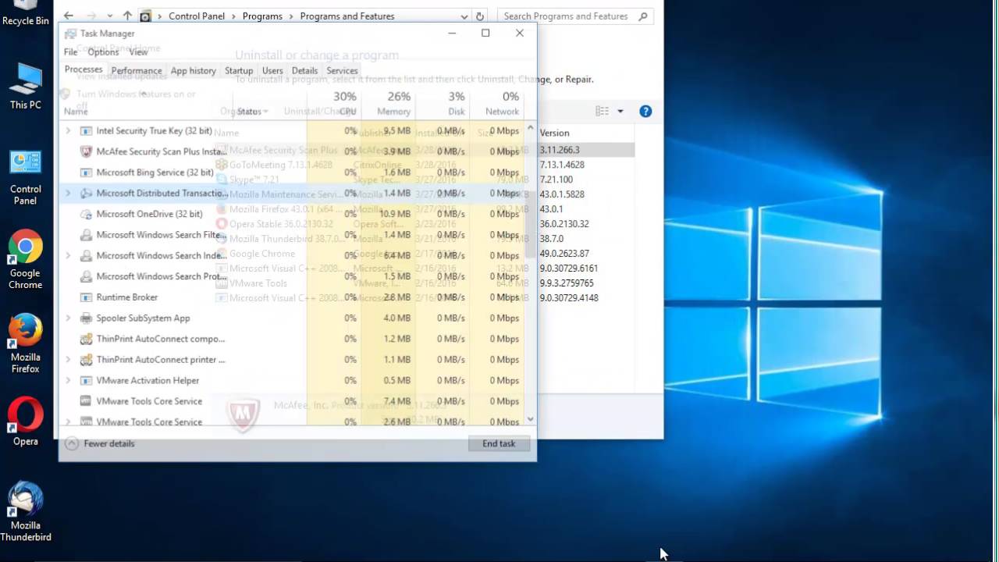This screenshot has width=999, height=562.
Task: Launch Opera from the desktop
Action: [x=25, y=421]
